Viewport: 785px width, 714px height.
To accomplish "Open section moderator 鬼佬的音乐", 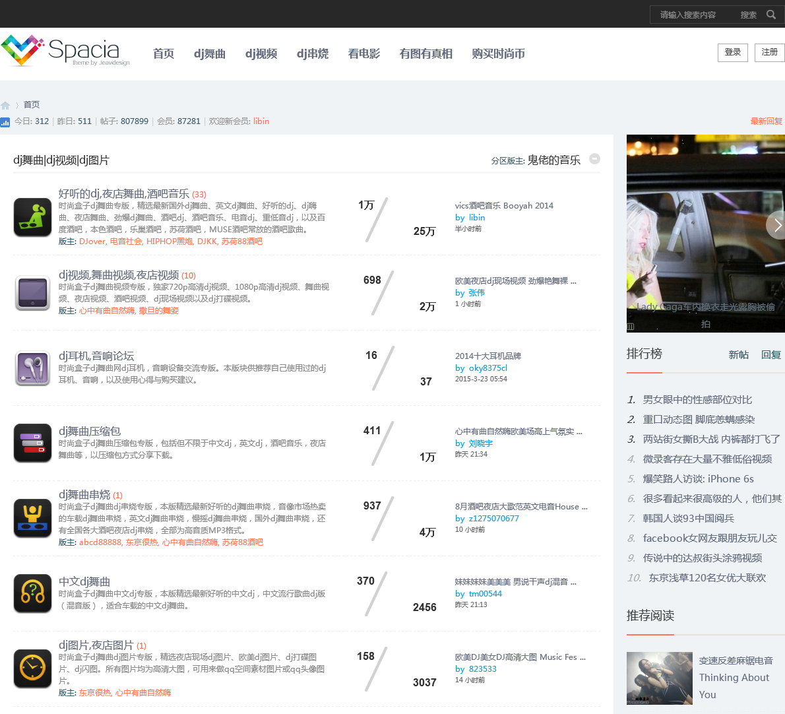I will tap(553, 160).
